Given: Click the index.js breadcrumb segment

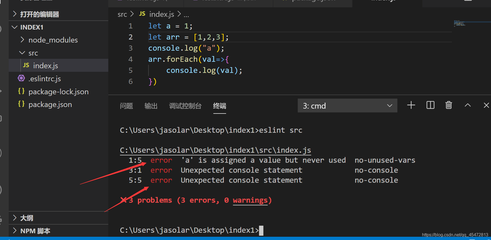Looking at the screenshot, I should point(162,14).
